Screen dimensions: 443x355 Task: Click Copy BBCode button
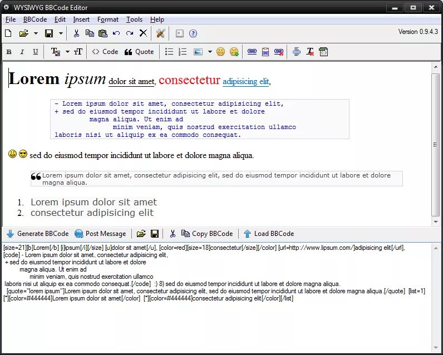coord(207,234)
